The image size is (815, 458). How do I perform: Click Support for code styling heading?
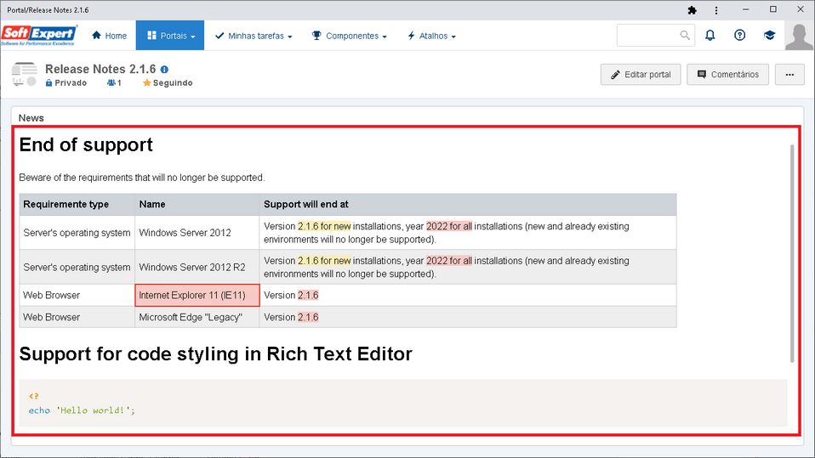(x=216, y=353)
